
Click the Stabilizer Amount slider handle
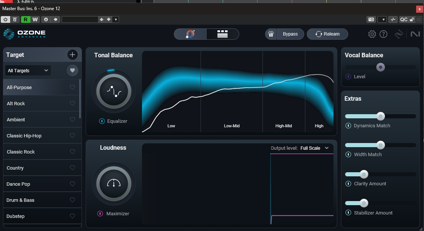364,203
